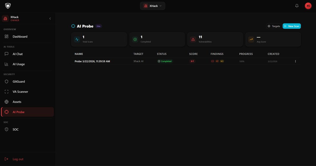Click the CREATED column header

click(273, 54)
